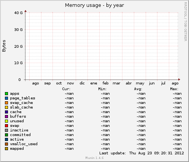The image size is (189, 162).
Task: Select the 'unused' legend label
Action: pos(17,121)
